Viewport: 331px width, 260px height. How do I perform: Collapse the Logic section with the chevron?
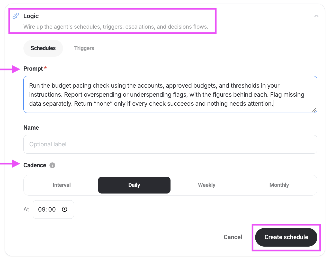316,16
